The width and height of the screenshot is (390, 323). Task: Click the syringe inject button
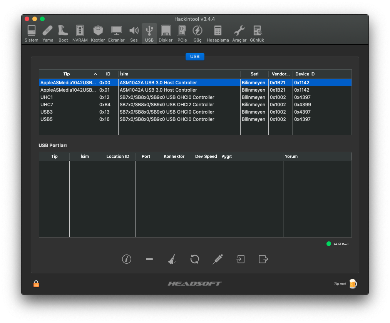point(218,259)
